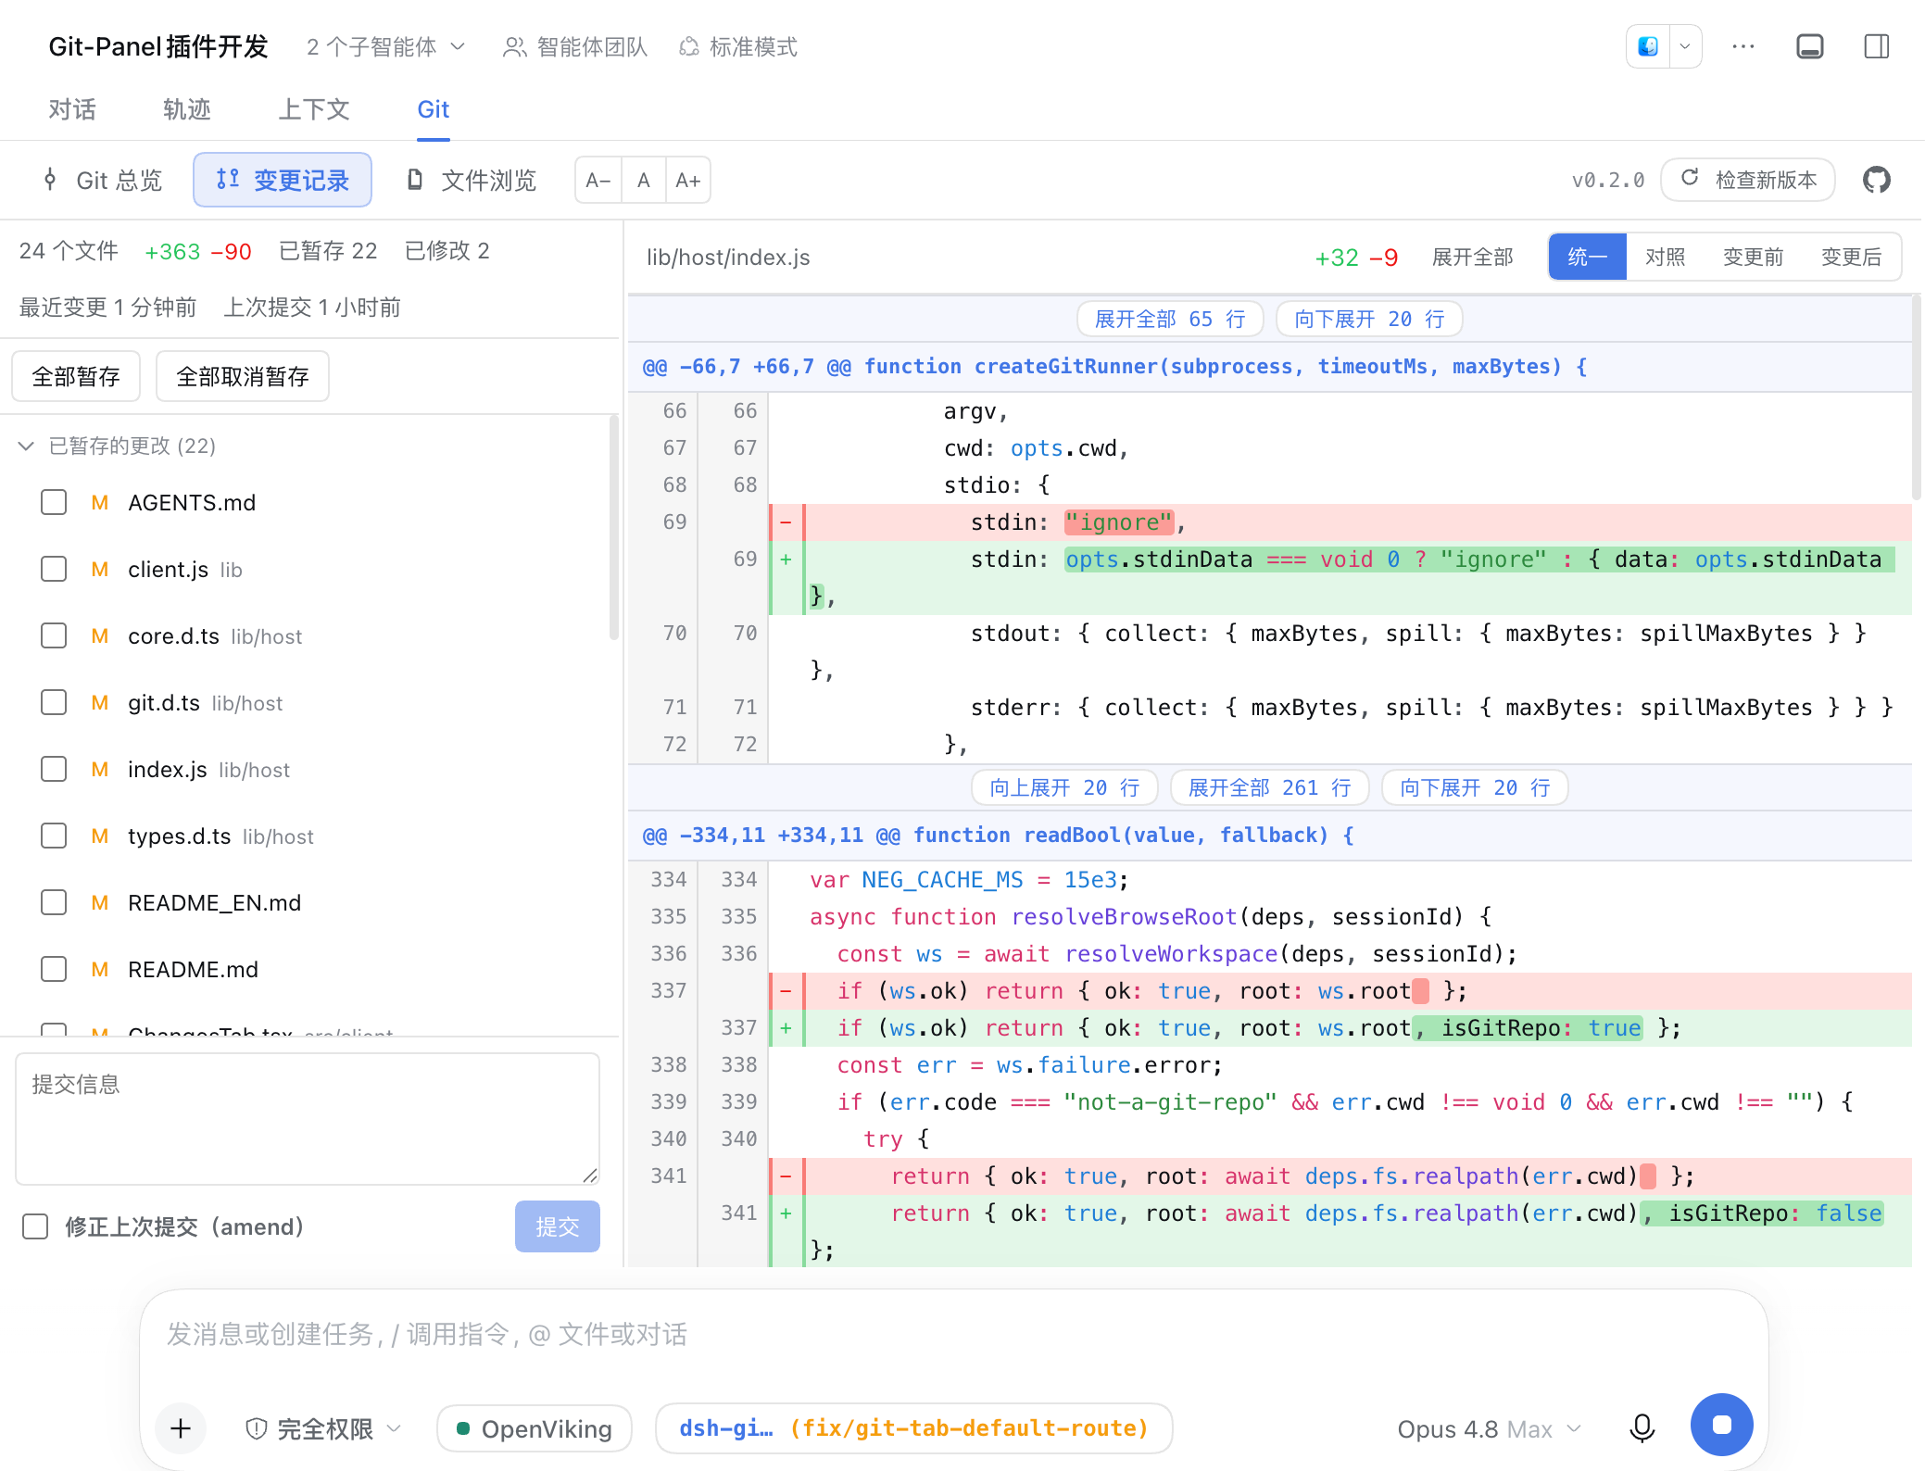The width and height of the screenshot is (1925, 1471).
Task: Click the Check New Version (检查新版本) button
Action: tap(1748, 180)
